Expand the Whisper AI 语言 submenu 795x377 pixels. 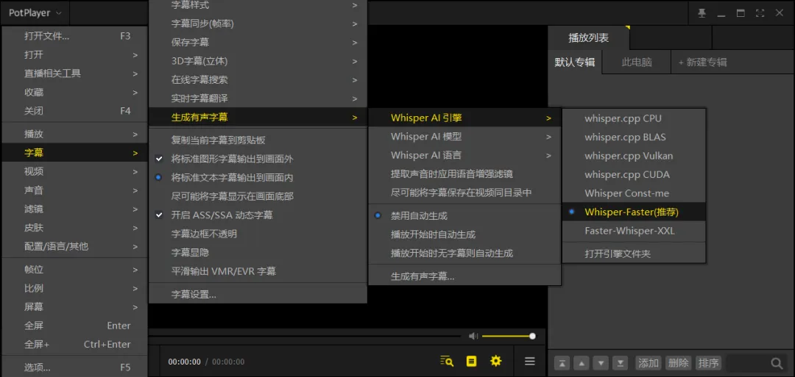click(464, 155)
